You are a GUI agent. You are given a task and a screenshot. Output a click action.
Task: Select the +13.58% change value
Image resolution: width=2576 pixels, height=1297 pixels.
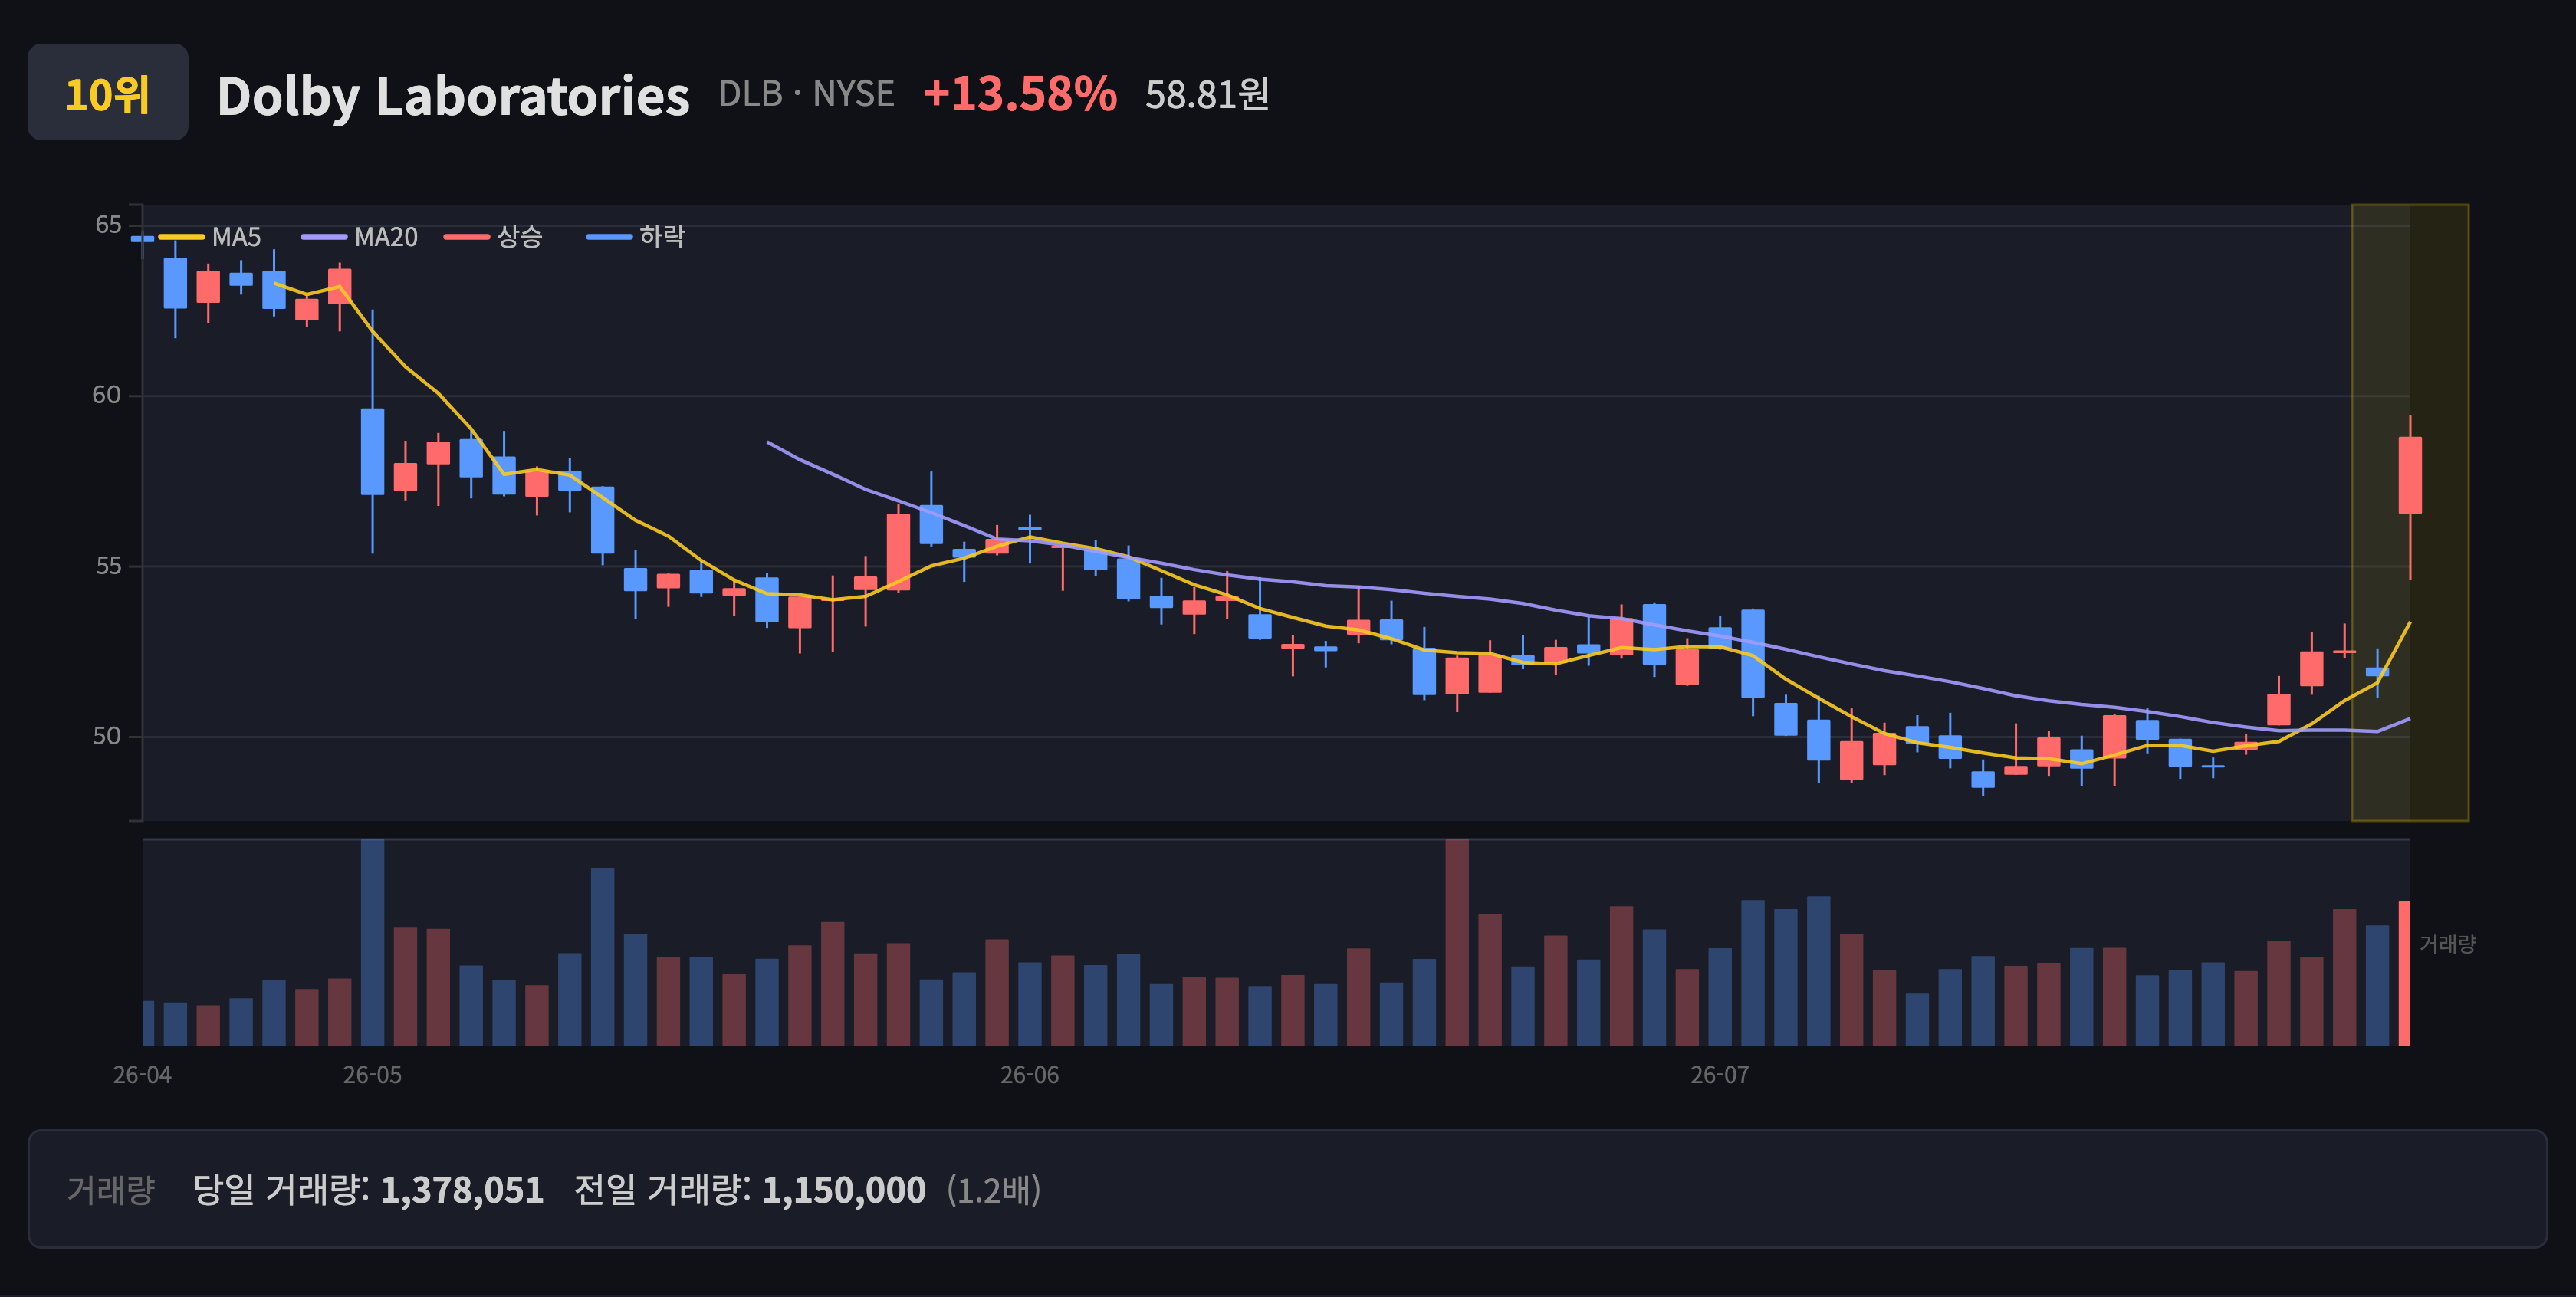point(1019,94)
